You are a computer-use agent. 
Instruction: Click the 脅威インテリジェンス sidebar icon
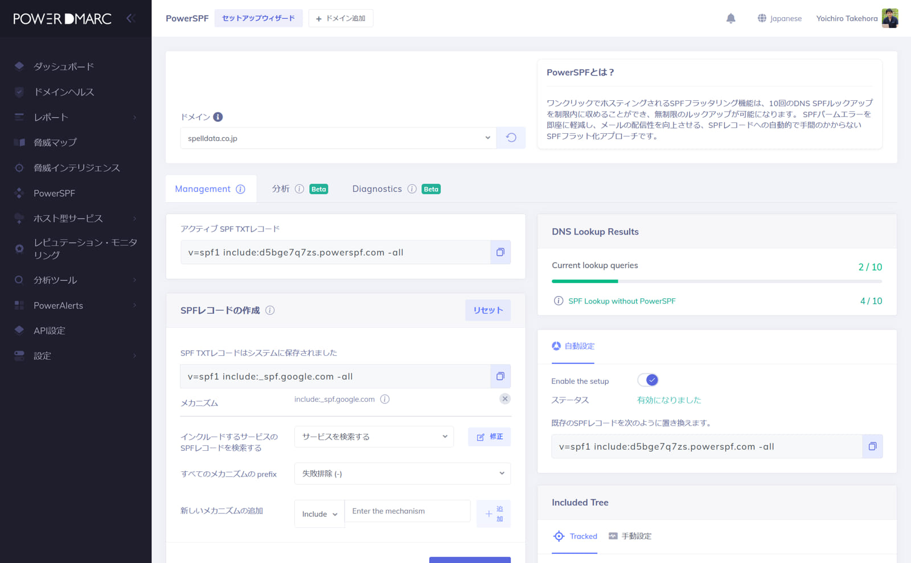(x=19, y=167)
